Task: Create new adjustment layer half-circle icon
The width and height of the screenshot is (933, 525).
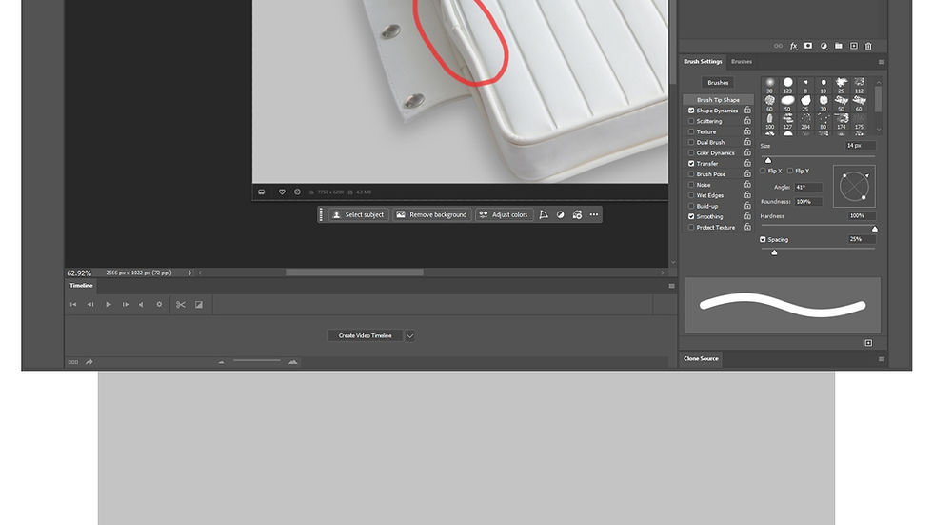Action: tap(824, 46)
